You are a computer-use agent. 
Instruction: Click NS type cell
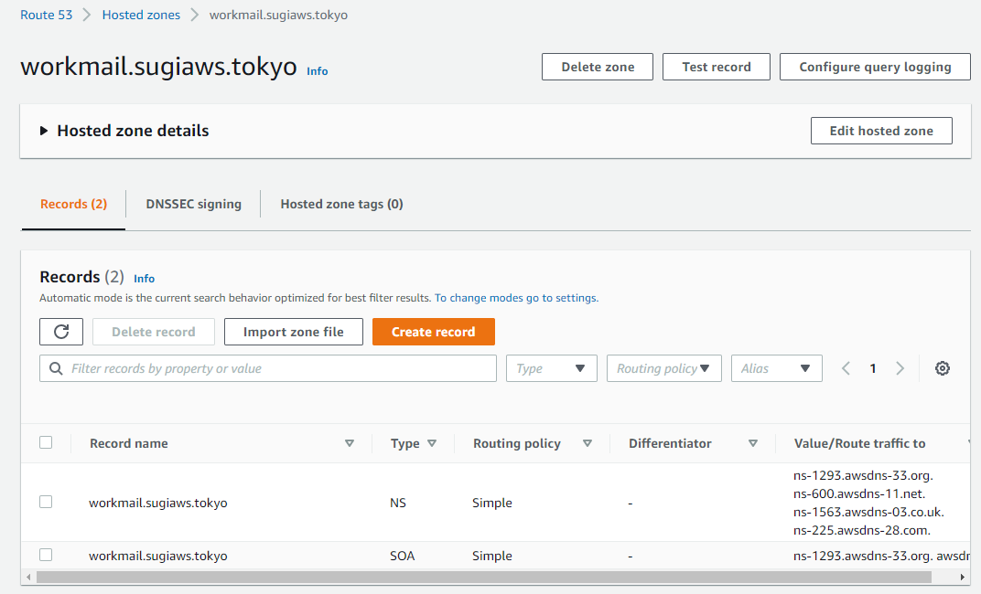coord(398,503)
